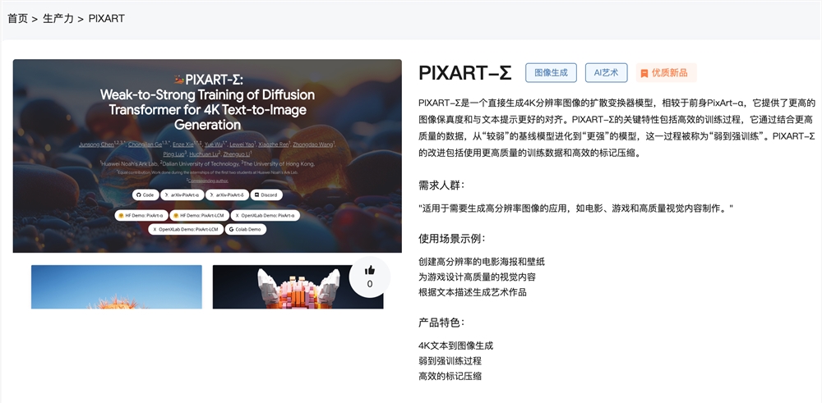Viewport: 822px width, 403px height.
Task: Click the PIXART-Σ product title
Action: coord(465,73)
